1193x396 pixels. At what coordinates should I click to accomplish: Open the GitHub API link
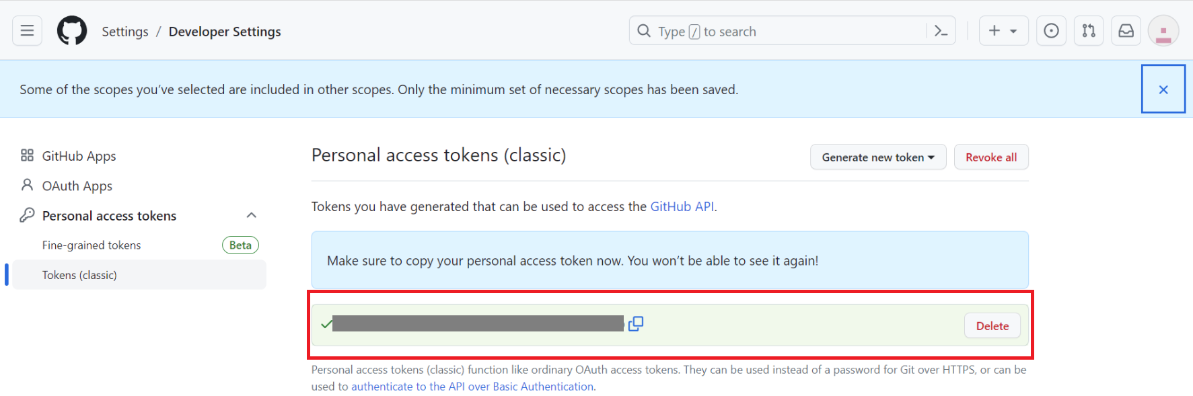[x=682, y=206]
